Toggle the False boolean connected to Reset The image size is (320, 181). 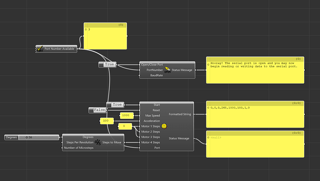[98, 110]
